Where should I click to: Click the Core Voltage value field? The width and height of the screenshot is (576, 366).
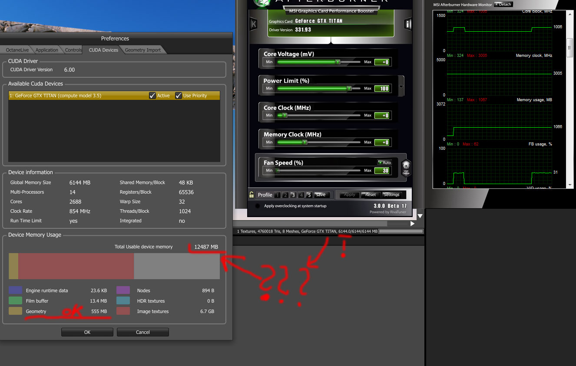tap(382, 62)
